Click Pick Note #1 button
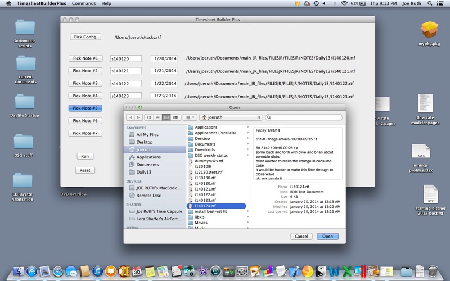The width and height of the screenshot is (450, 281). pos(85,58)
